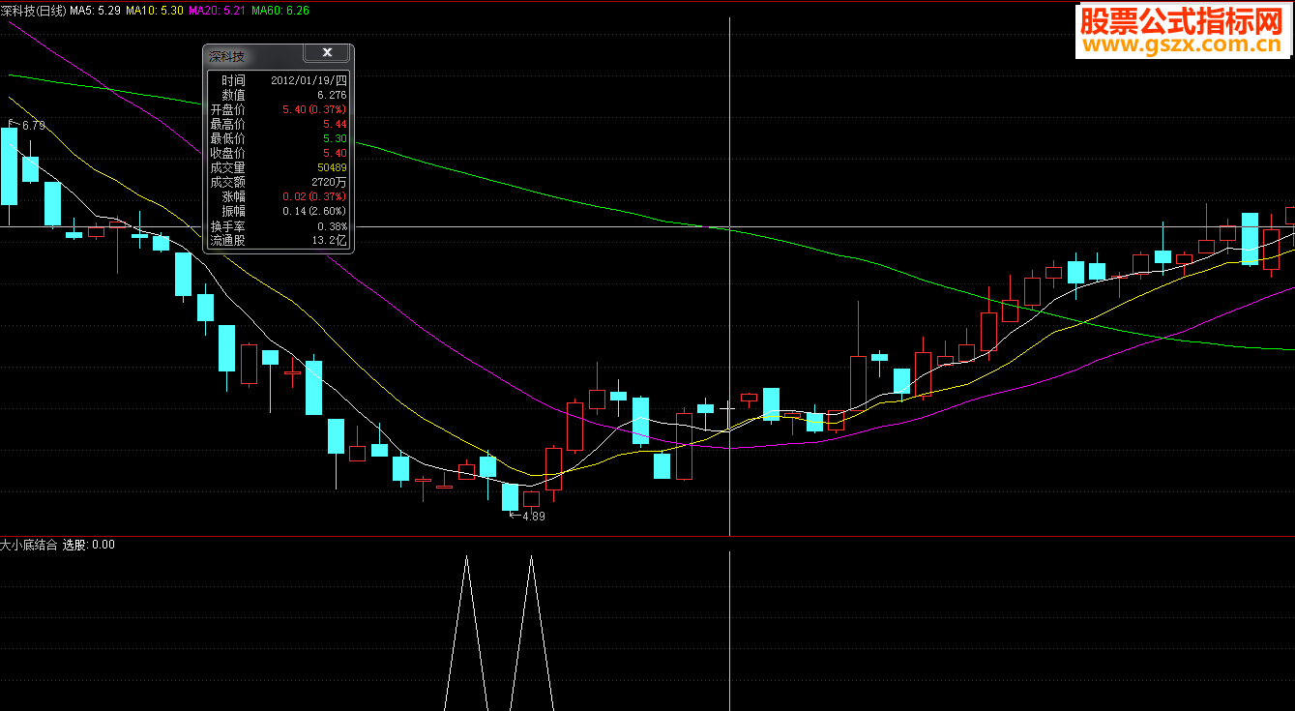Click the 涨幅 value 0.02(0.37%)

[x=314, y=196]
